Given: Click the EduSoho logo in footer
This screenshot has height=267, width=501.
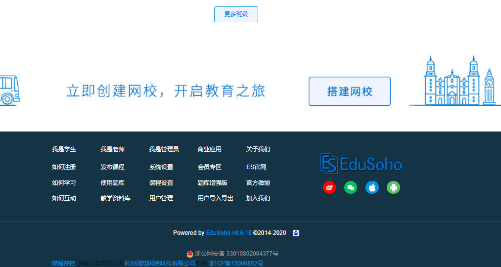Looking at the screenshot, I should click(x=361, y=164).
